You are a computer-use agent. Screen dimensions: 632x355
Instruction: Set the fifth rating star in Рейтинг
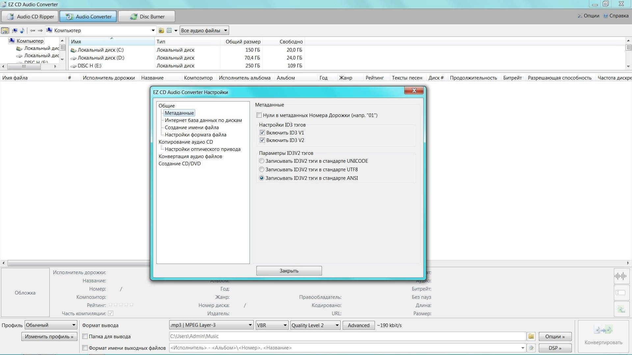132,305
